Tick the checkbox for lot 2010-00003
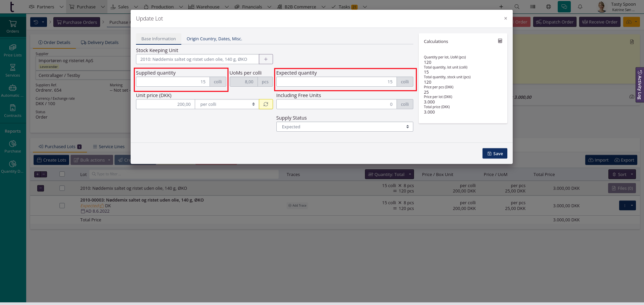Image resolution: width=644 pixels, height=305 pixels. (x=62, y=206)
